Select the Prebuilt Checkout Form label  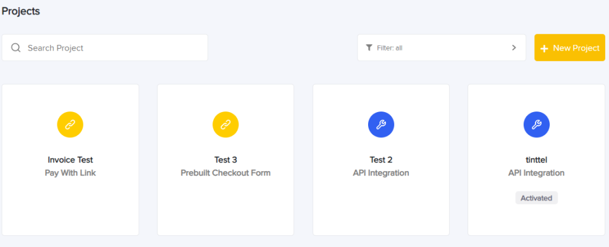click(225, 172)
